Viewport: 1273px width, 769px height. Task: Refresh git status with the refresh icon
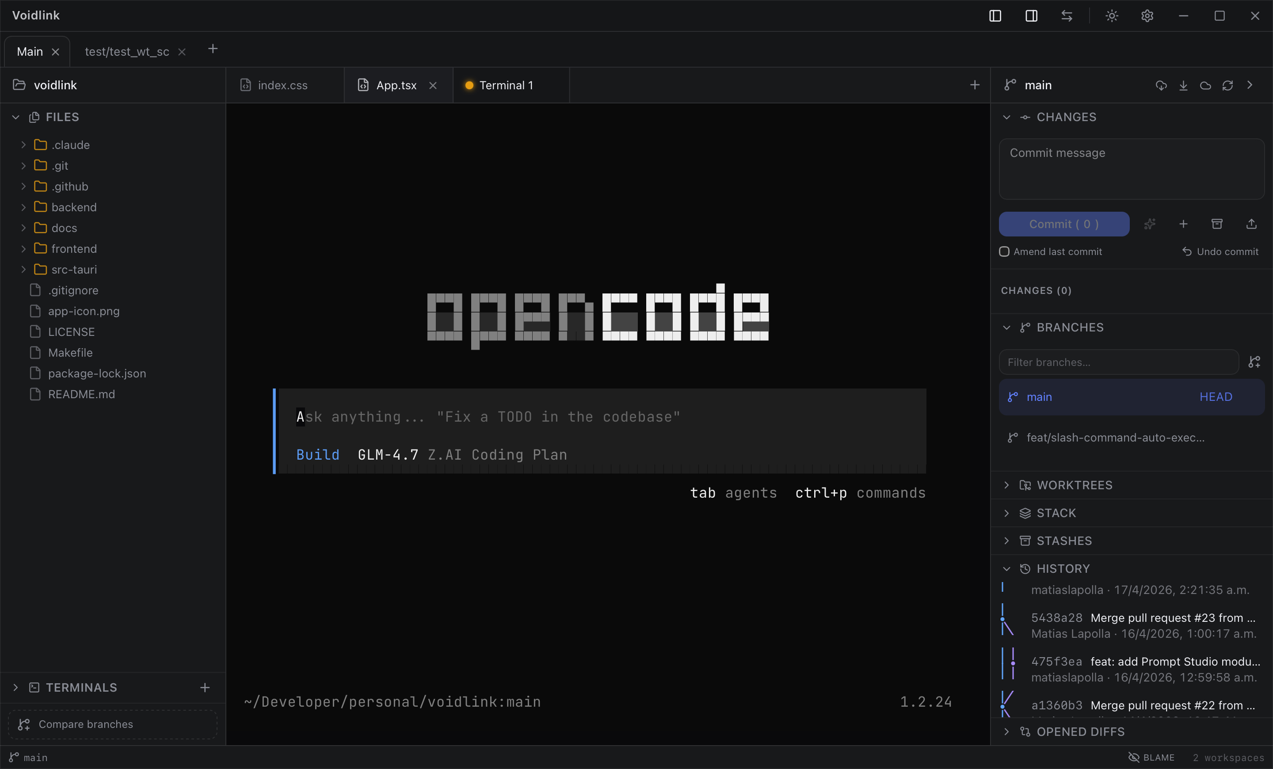1227,85
